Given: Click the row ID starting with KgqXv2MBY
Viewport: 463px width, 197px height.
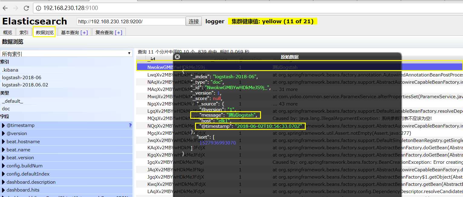Looking at the screenshot, I should point(176,155).
